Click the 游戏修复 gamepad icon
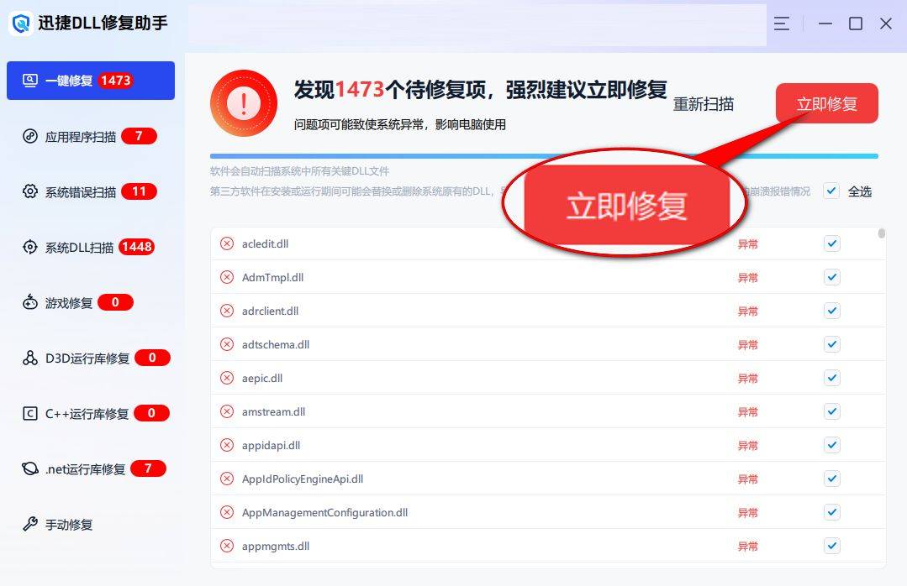 [30, 302]
